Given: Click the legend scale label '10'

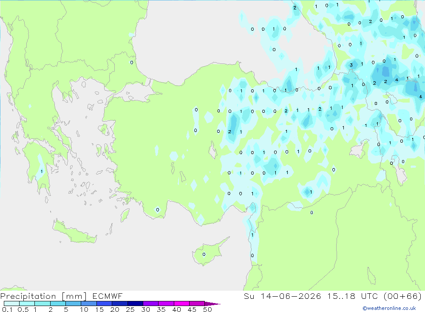Looking at the screenshot, I should (x=84, y=309).
